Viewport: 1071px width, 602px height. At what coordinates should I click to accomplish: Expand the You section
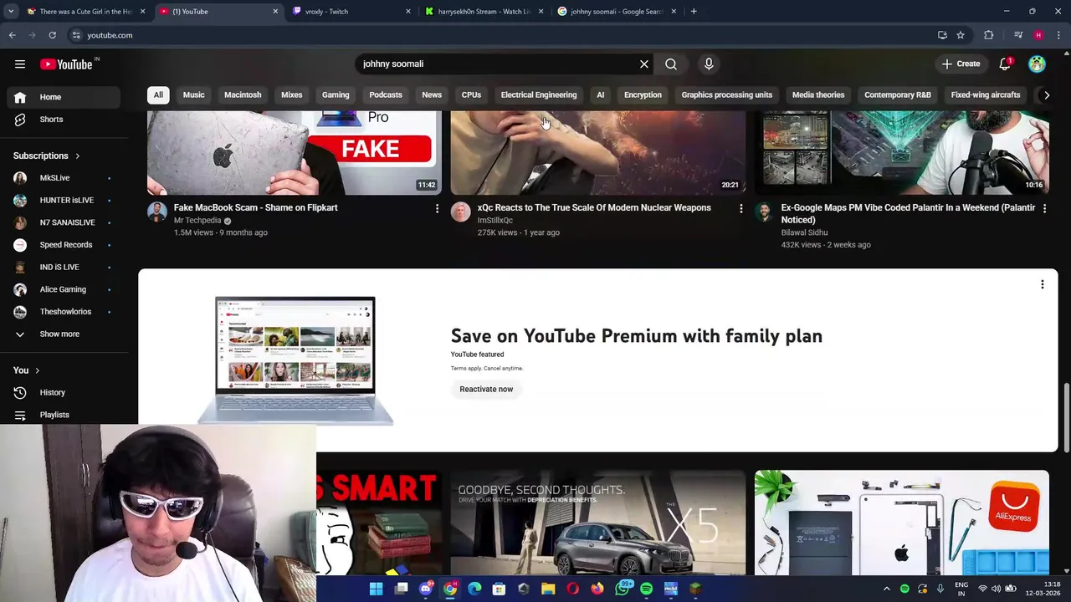tap(26, 370)
